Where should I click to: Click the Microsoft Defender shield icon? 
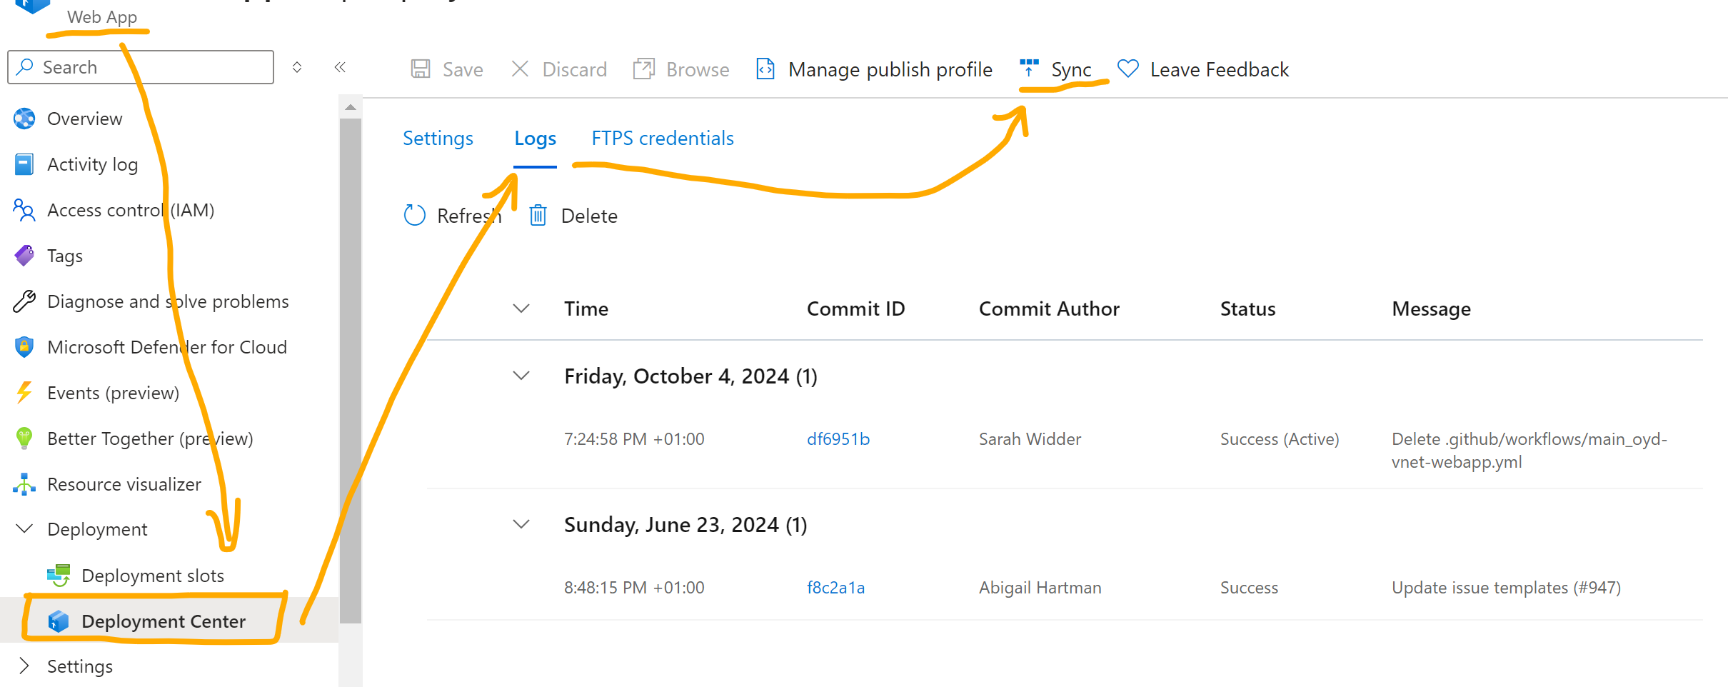pos(24,347)
